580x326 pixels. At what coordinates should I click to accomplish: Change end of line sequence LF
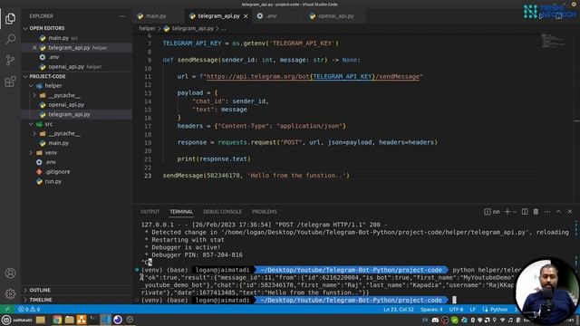click(472, 310)
